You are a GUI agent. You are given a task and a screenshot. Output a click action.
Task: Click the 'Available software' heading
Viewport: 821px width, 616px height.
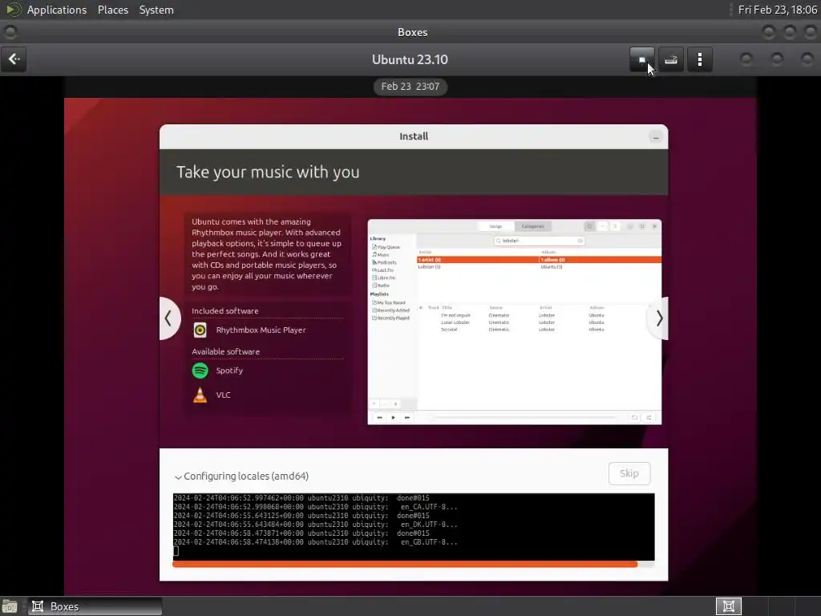pyautogui.click(x=225, y=351)
